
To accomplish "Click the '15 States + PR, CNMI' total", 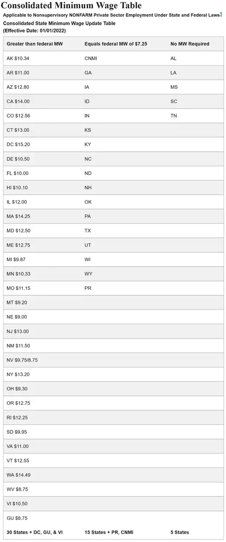I will (x=111, y=532).
